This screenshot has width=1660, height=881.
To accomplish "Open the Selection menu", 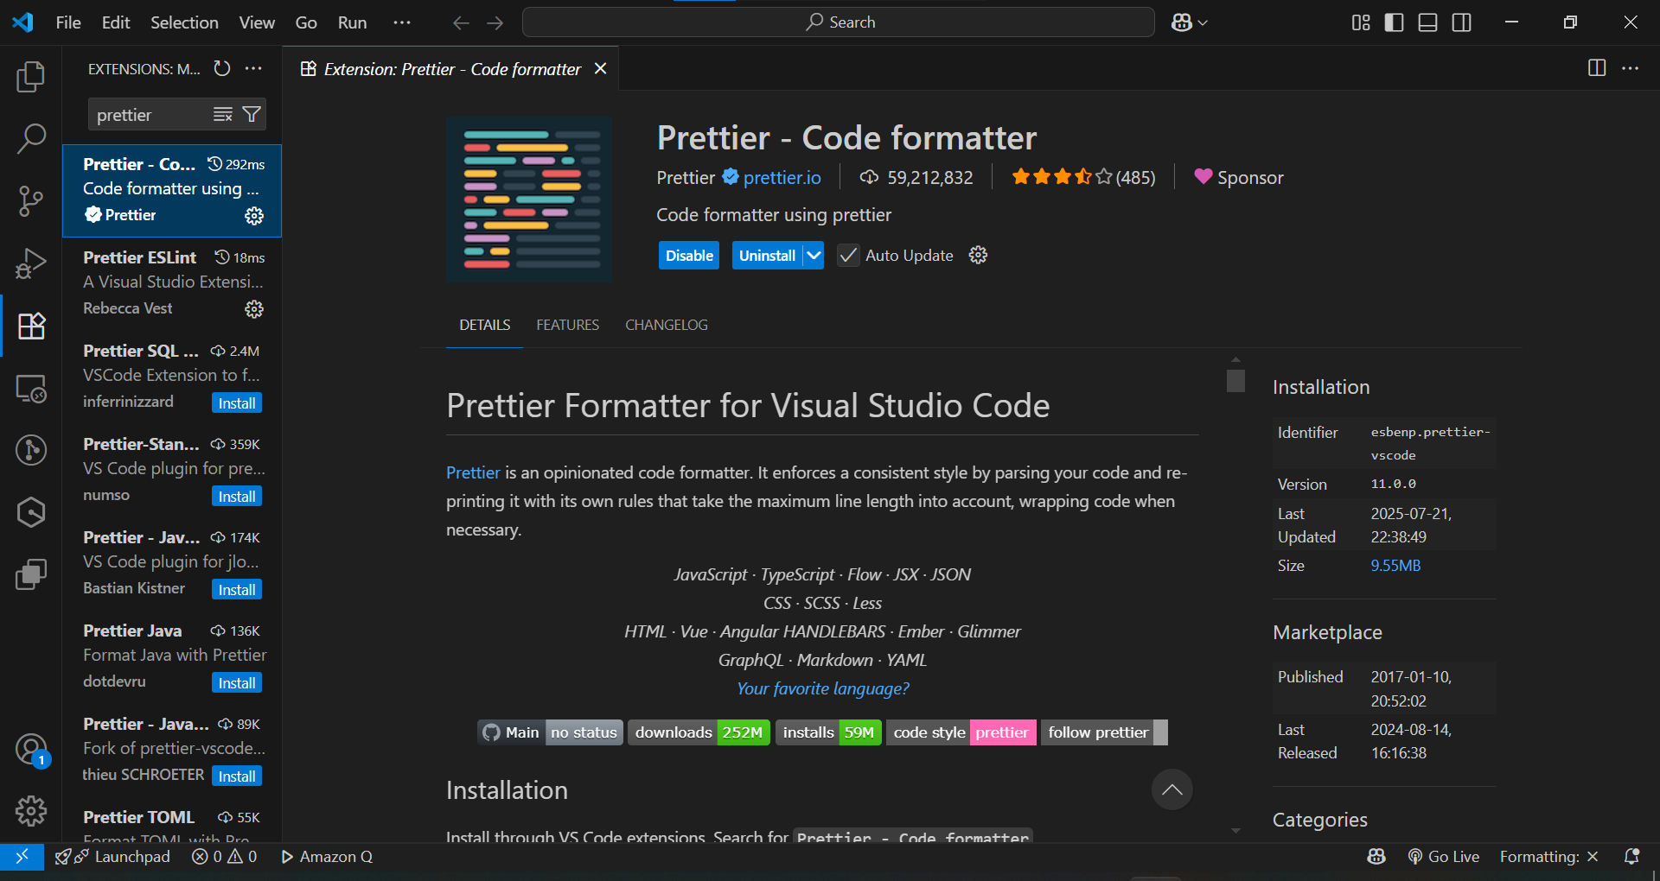I will (x=184, y=22).
